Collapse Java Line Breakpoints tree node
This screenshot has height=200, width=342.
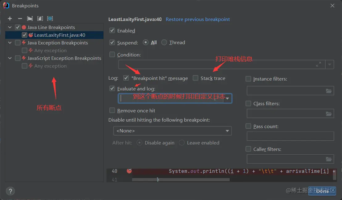(10, 27)
